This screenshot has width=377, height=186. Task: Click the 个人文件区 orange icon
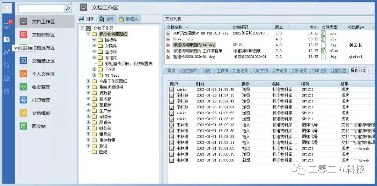23,74
